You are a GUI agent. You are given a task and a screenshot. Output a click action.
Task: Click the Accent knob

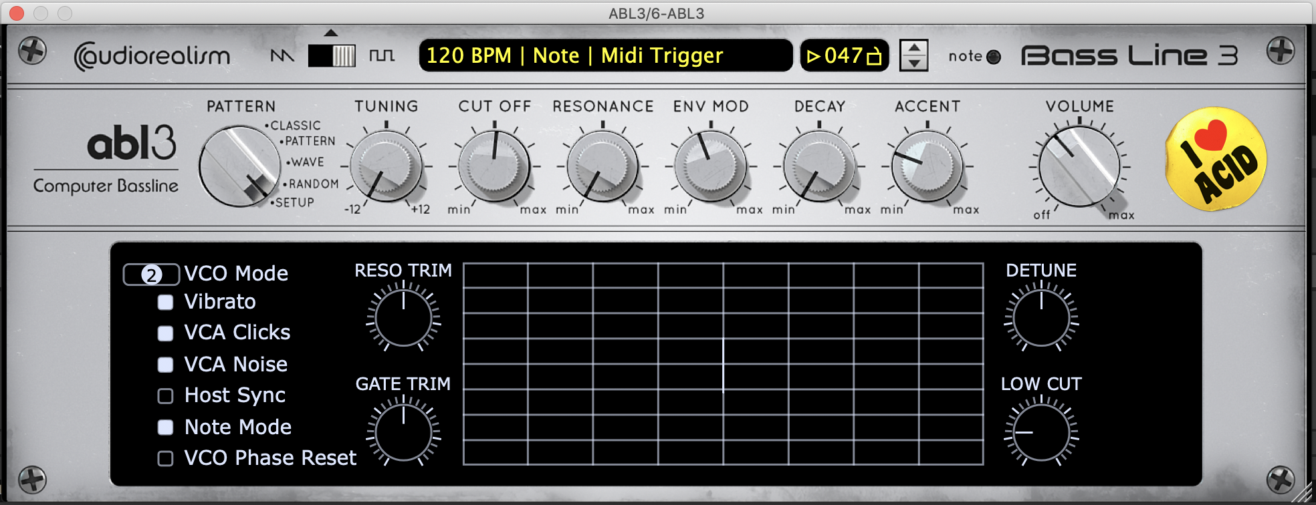(x=927, y=166)
